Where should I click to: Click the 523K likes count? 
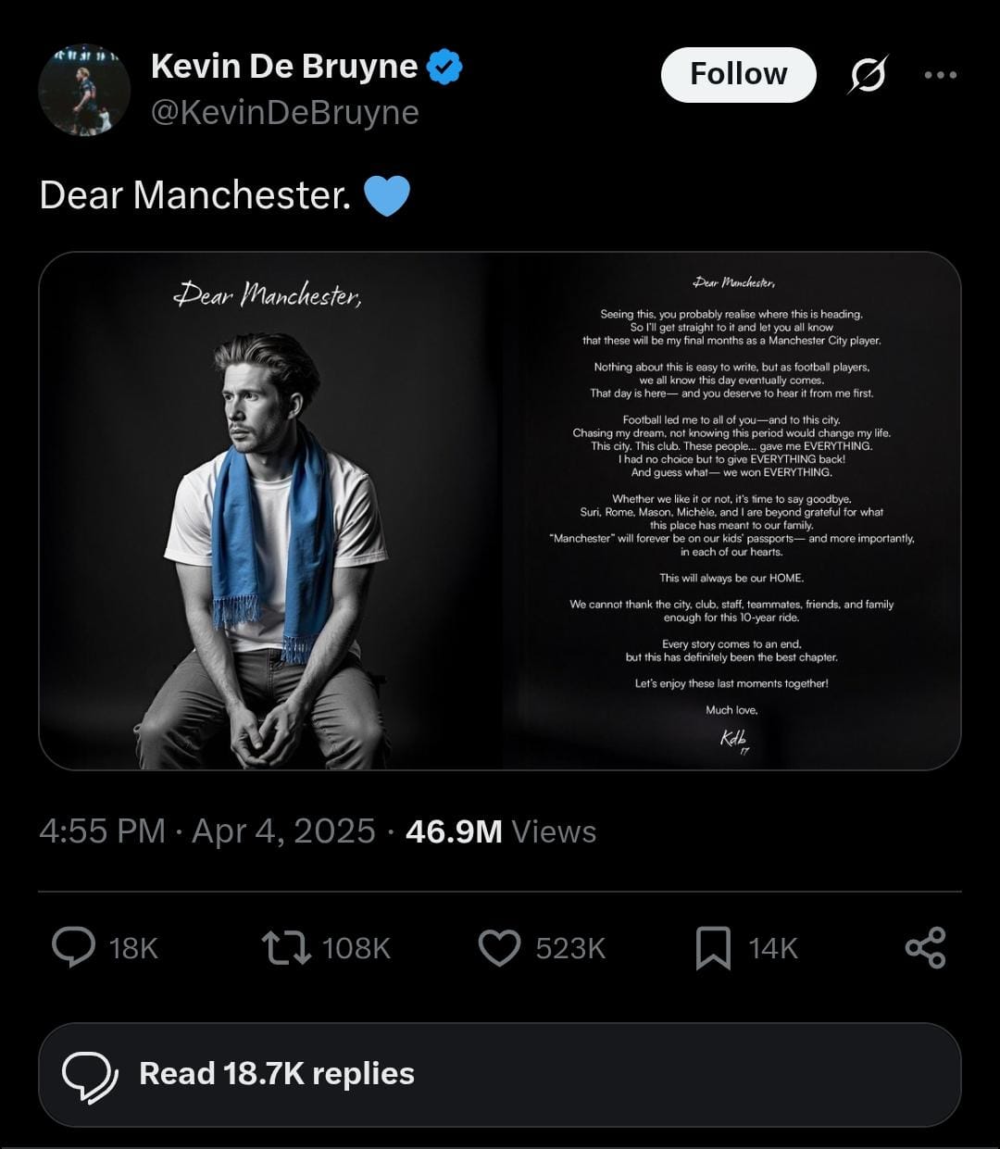[x=570, y=948]
